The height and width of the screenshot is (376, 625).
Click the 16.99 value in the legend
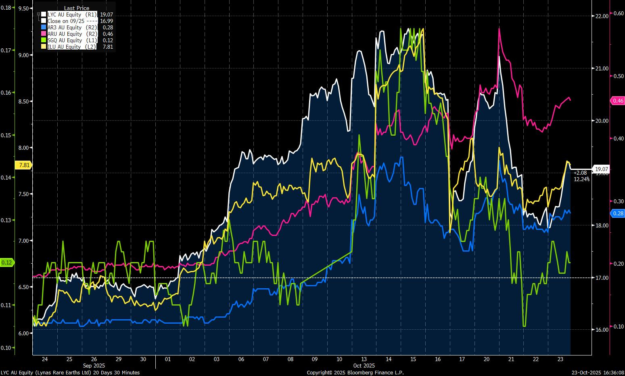pos(107,21)
